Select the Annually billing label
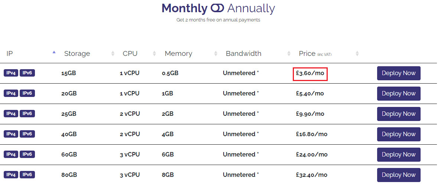The width and height of the screenshot is (444, 185). pyautogui.click(x=251, y=9)
